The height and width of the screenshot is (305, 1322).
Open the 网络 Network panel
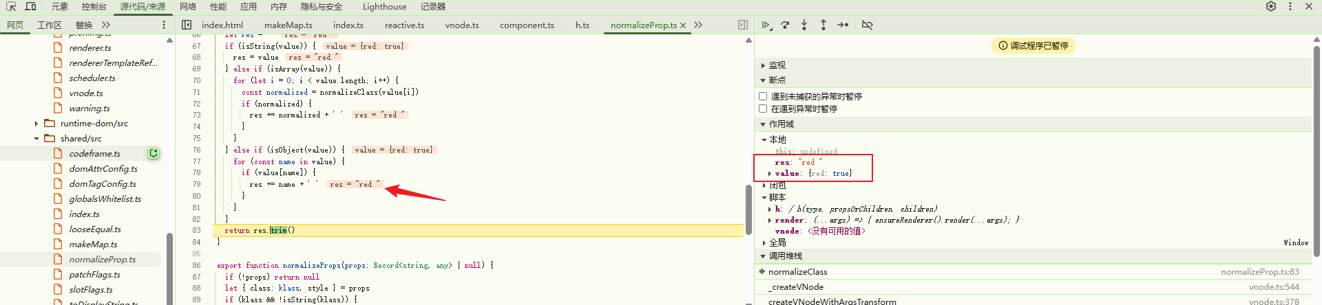[x=188, y=7]
